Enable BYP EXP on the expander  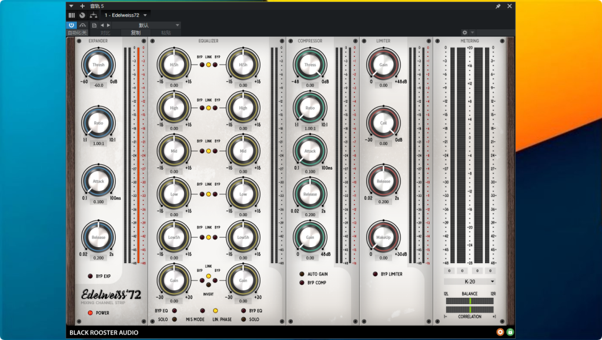click(90, 276)
